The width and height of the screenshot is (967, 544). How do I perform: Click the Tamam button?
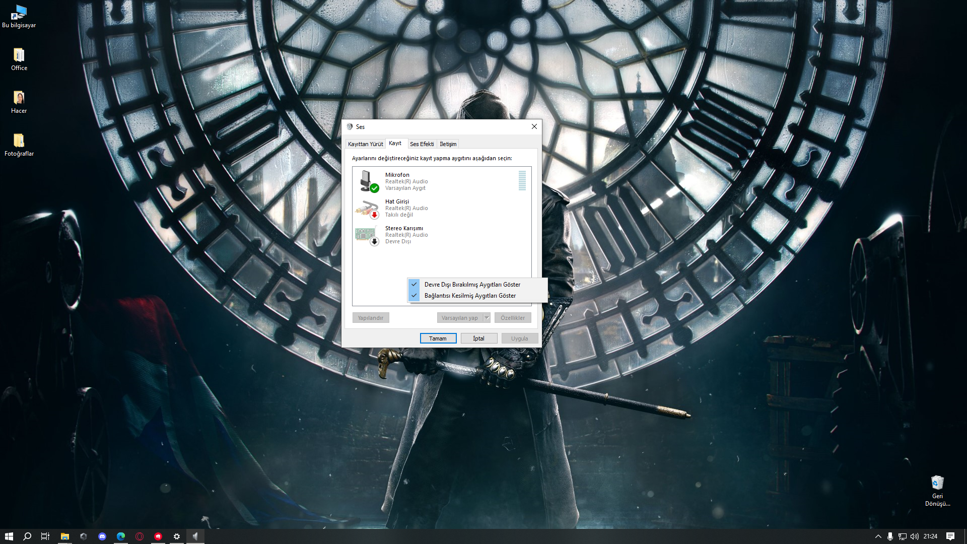438,338
